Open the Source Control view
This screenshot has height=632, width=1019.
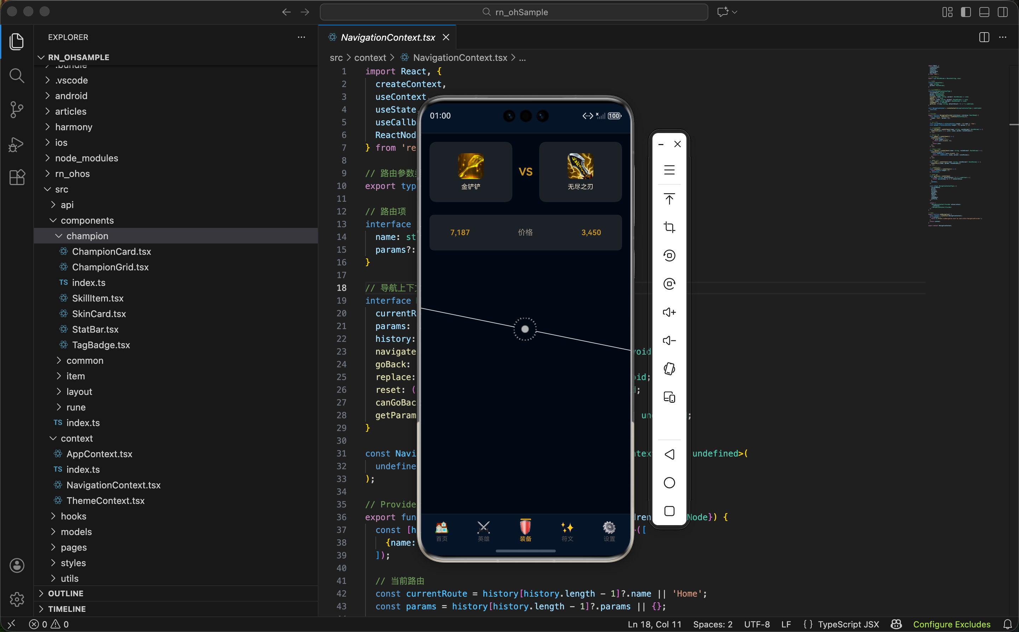point(16,109)
